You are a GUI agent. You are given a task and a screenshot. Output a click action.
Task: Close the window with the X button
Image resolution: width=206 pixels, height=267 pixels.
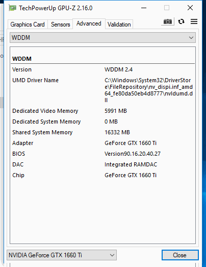(190, 8)
